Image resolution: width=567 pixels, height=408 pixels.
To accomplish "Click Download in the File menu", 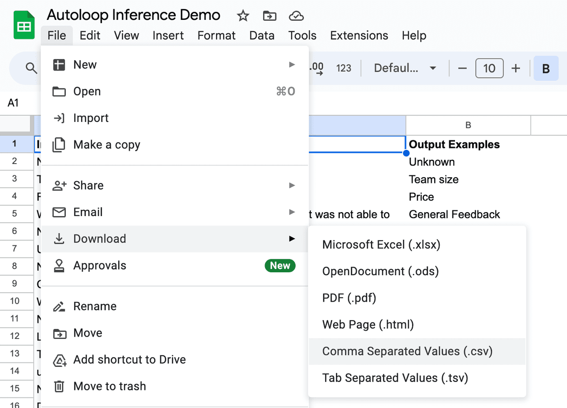I will [x=175, y=239].
